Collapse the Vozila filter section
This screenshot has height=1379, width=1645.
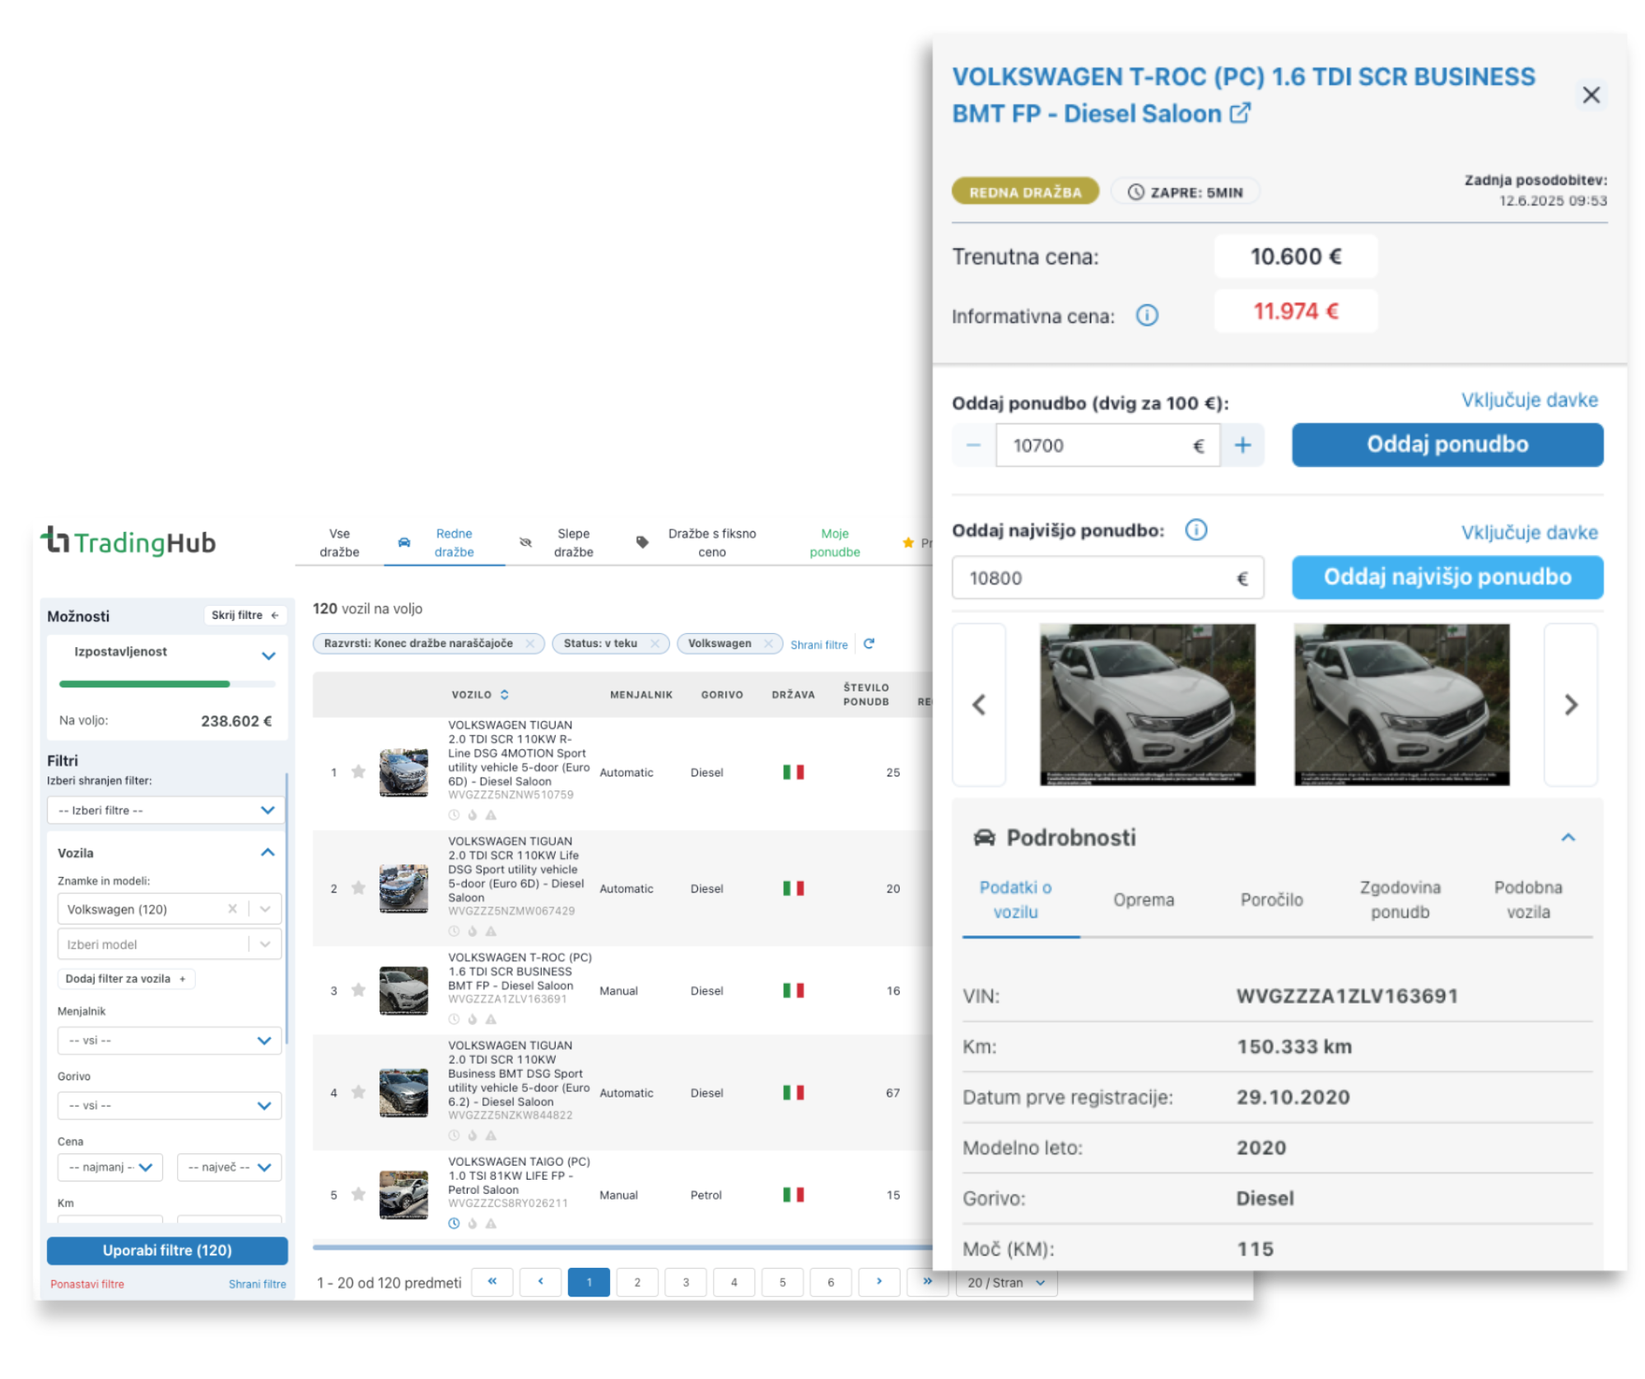coord(268,853)
